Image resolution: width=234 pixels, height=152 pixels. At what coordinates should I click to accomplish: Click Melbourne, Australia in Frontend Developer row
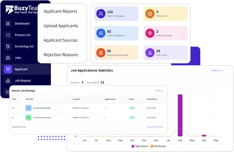(81, 118)
